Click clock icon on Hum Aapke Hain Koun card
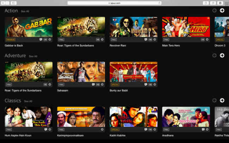 pyautogui.click(x=50, y=129)
